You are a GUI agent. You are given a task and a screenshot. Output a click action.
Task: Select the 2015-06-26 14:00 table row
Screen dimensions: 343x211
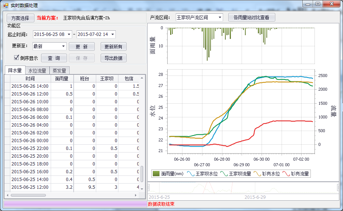[30, 86]
